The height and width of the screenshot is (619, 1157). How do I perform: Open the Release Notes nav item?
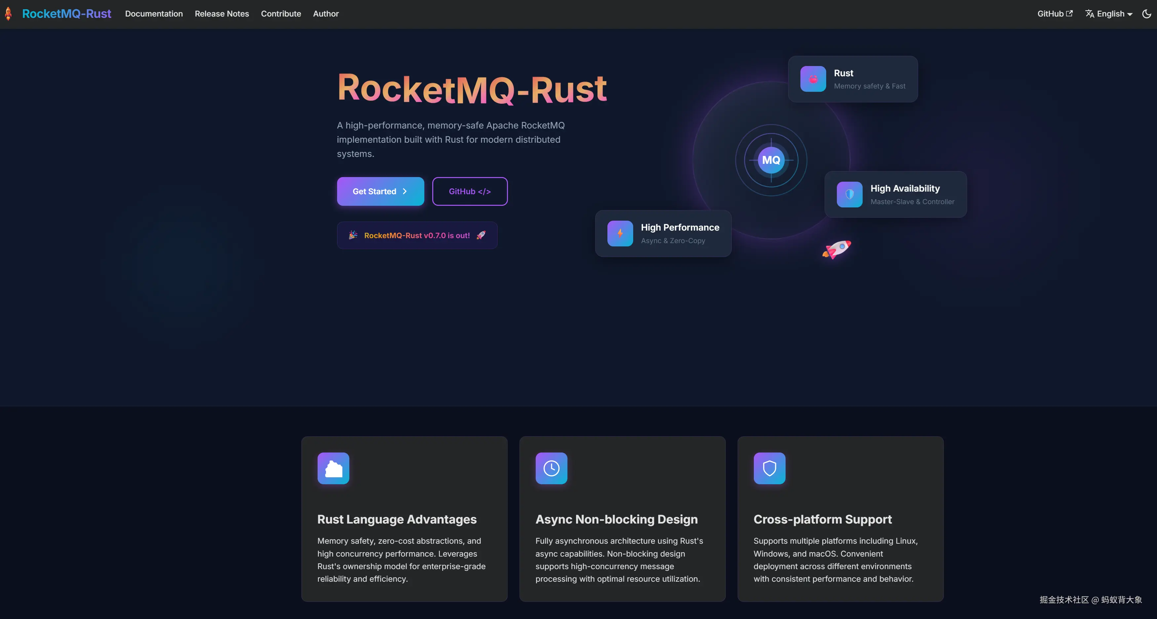(x=221, y=14)
